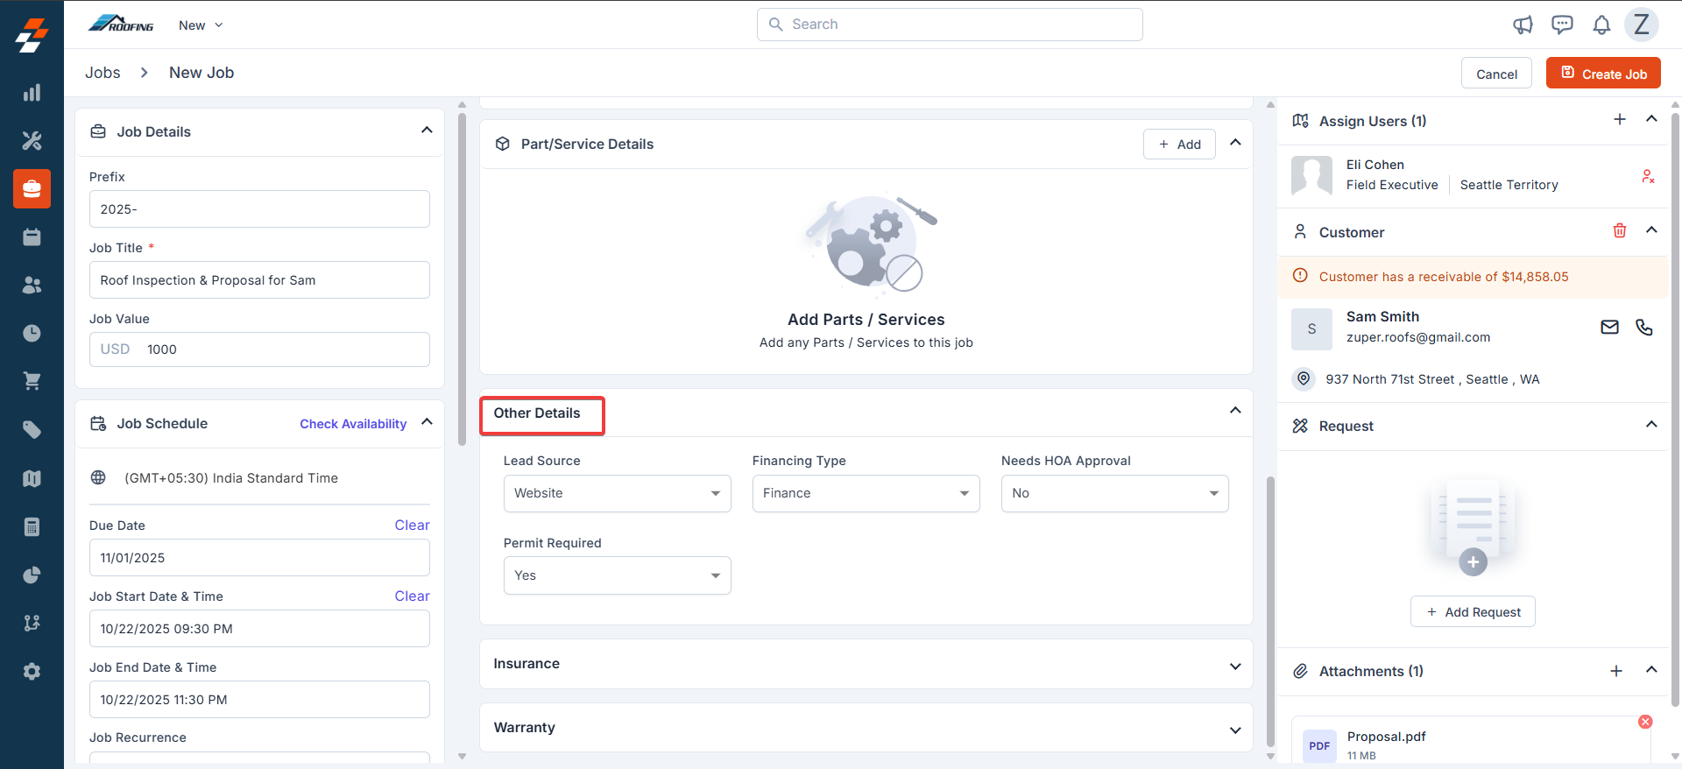The image size is (1682, 769).
Task: Click the Job End Date & Time field
Action: 259,700
